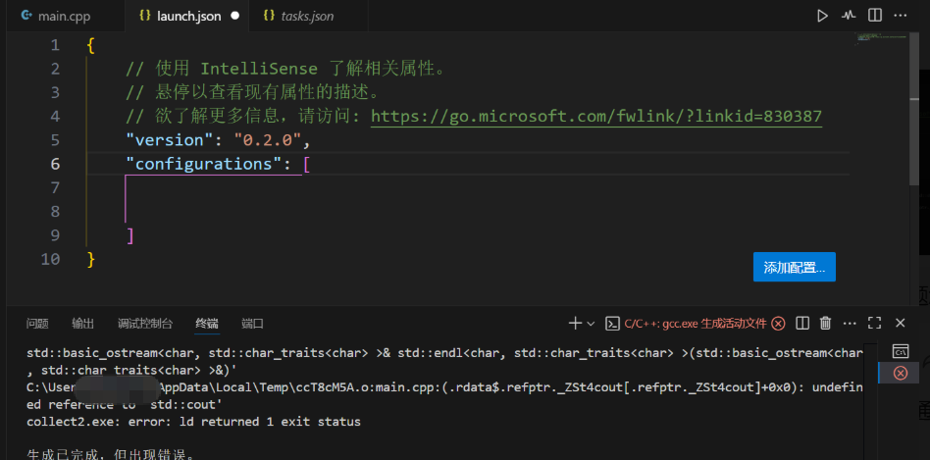
Task: Switch to the tasks.json tab
Action: 307,16
